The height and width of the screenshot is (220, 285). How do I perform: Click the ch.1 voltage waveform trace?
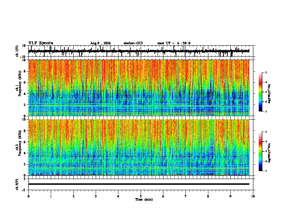click(139, 51)
